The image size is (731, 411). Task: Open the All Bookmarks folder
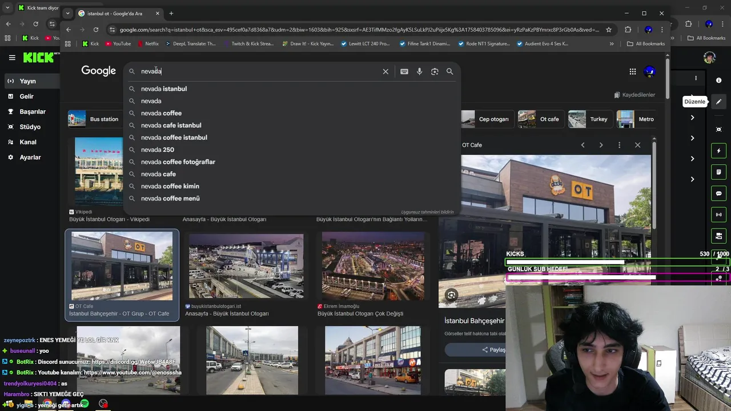click(x=646, y=43)
